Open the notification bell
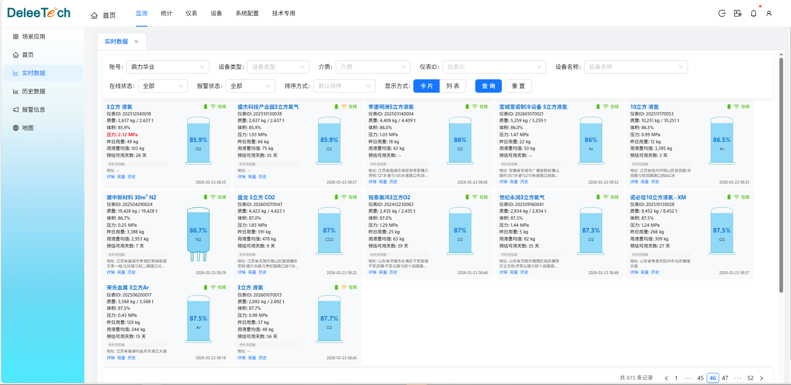The height and width of the screenshot is (385, 791). pos(754,13)
